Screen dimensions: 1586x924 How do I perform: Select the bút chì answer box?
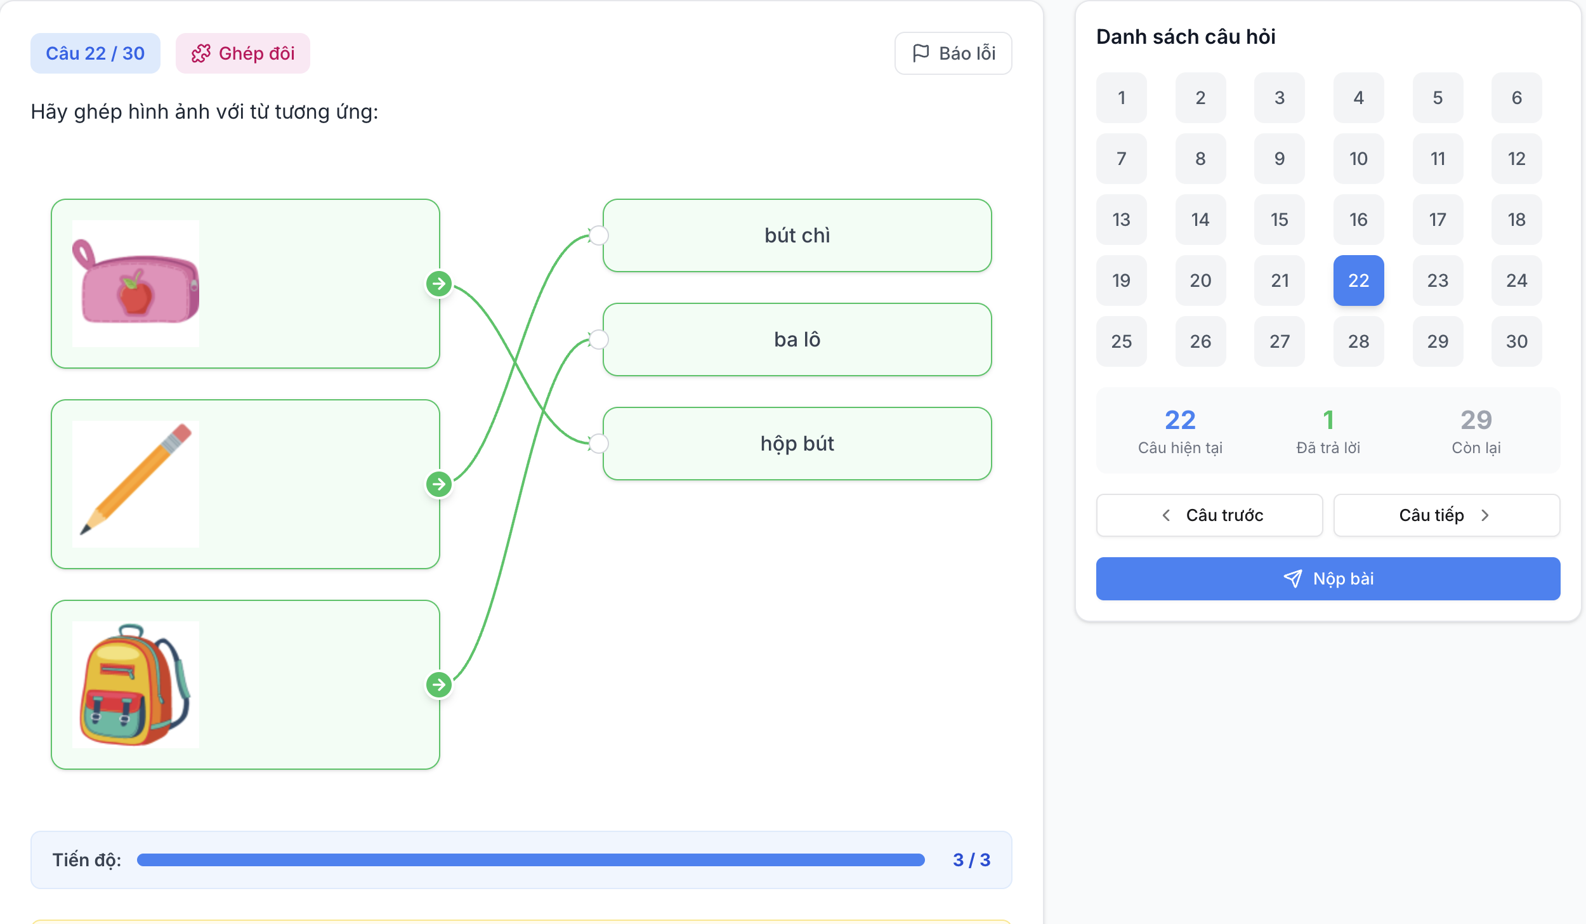point(797,235)
